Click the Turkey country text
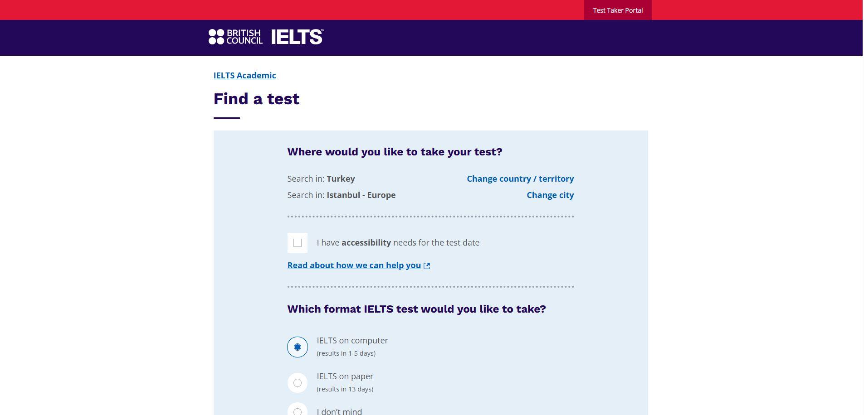The height and width of the screenshot is (415, 864). tap(341, 179)
